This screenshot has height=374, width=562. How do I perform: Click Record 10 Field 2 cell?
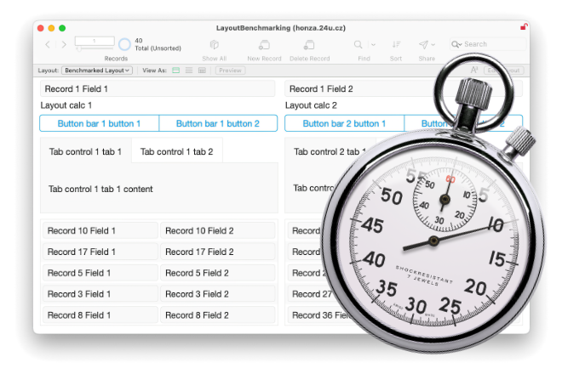[x=217, y=231]
